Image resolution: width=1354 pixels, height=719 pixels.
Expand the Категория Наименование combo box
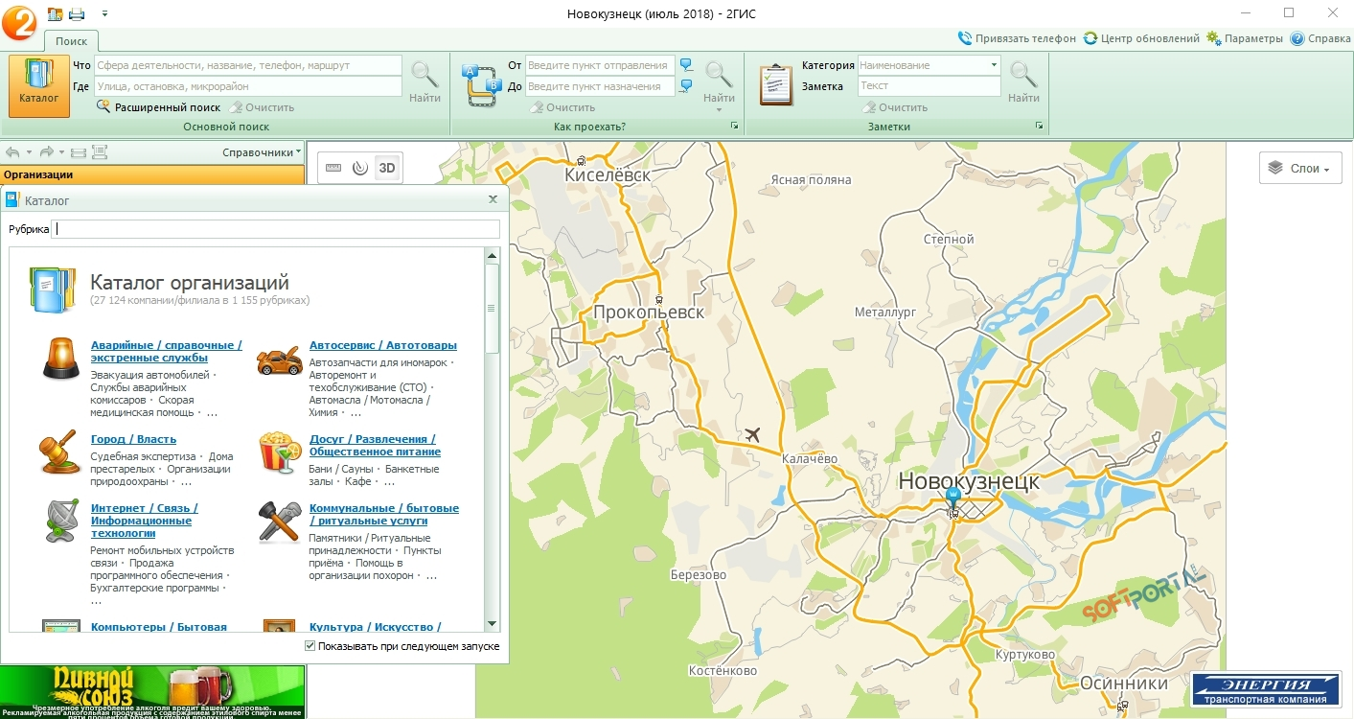pyautogui.click(x=993, y=65)
